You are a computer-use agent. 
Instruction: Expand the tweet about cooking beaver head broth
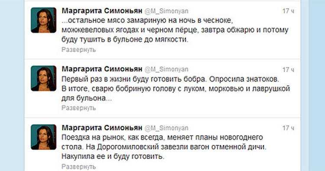(78, 108)
